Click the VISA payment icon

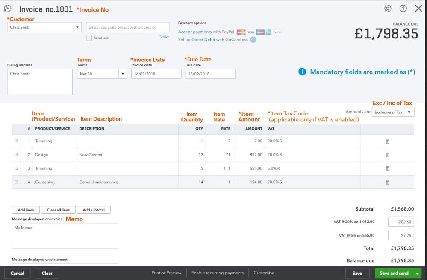point(251,32)
